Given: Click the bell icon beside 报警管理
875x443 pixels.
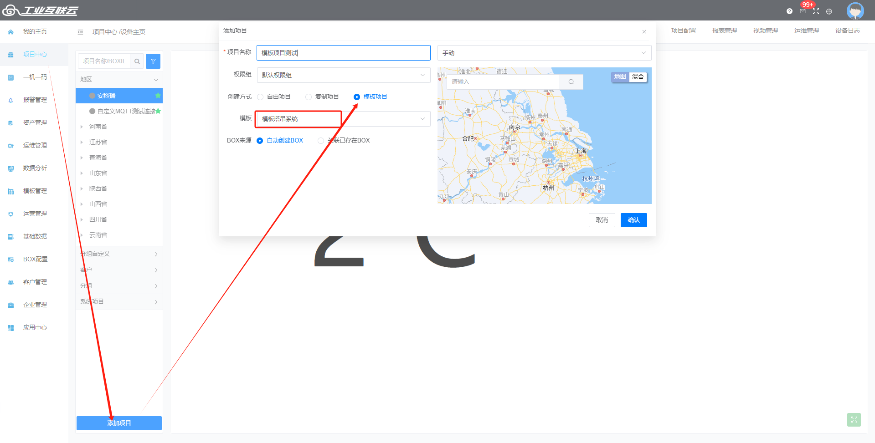Looking at the screenshot, I should tap(11, 100).
